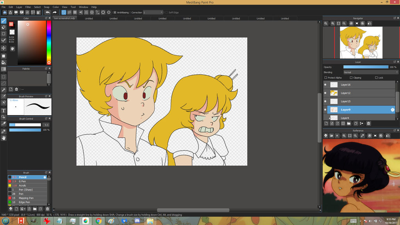Viewport: 400px width, 225px height.
Task: Add a new layer in Layer panel
Action: pos(326,123)
